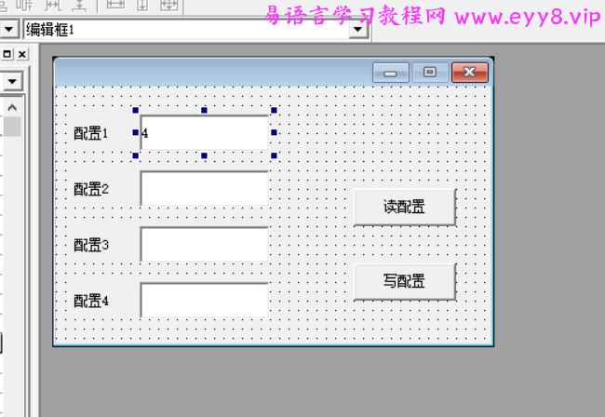Click the left panel scroll-up arrow
Image resolution: width=605 pixels, height=417 pixels.
tap(12, 108)
